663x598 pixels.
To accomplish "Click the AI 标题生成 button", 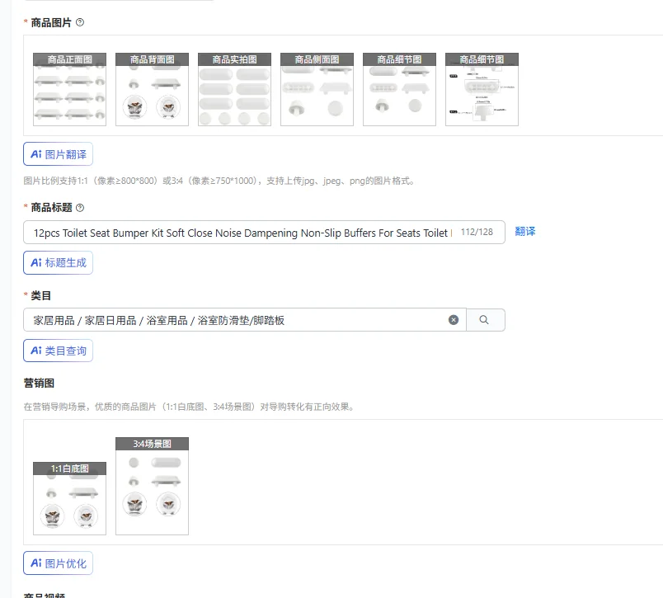I will tap(58, 262).
